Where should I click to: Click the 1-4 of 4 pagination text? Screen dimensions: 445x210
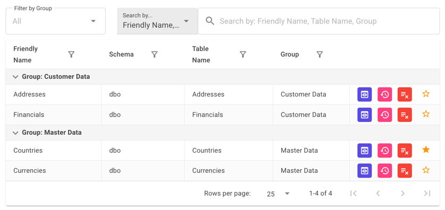pyautogui.click(x=321, y=194)
